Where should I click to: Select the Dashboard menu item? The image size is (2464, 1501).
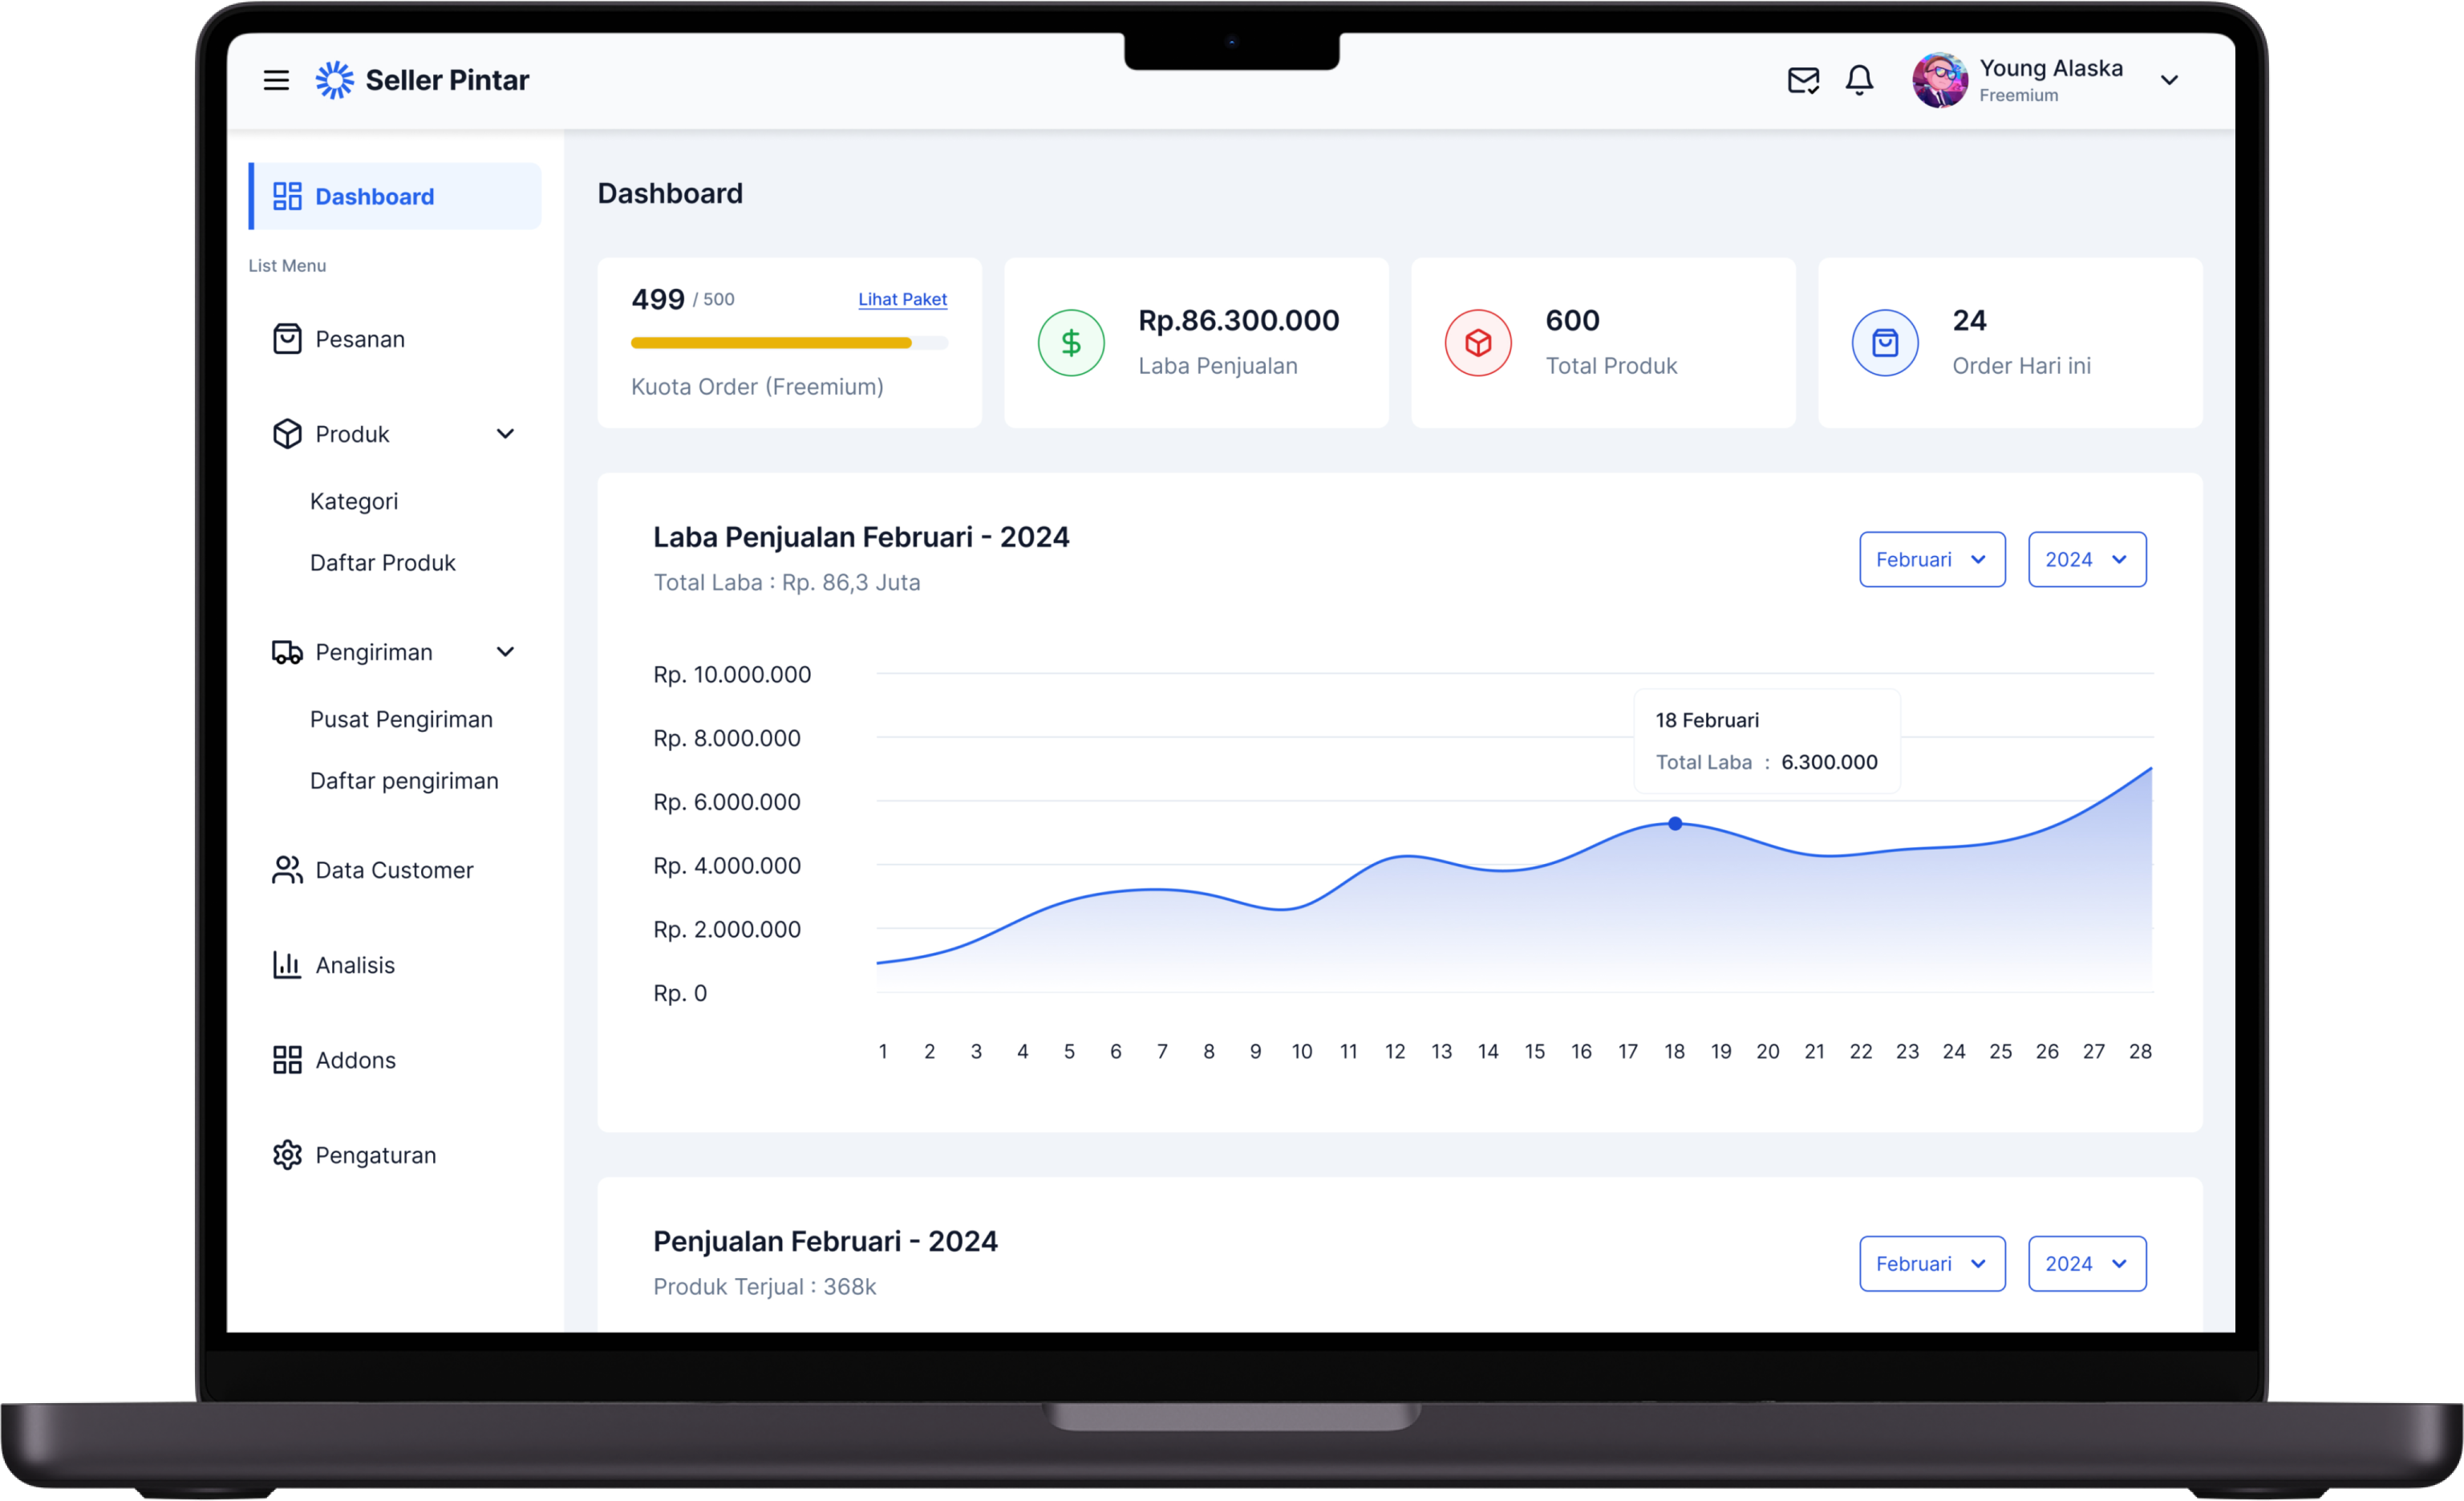point(395,196)
